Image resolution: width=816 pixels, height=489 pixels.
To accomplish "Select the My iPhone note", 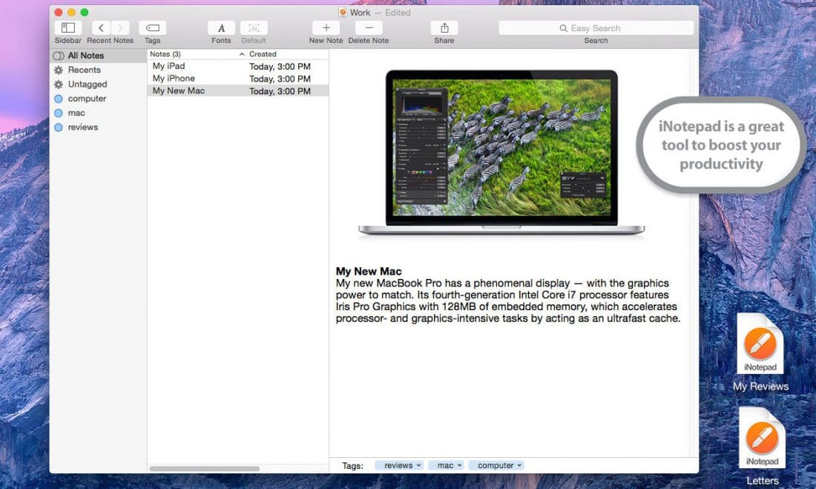I will click(174, 78).
